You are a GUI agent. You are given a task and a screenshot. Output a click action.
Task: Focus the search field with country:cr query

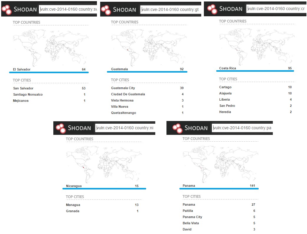[276, 9]
